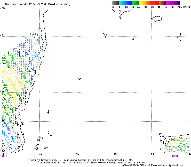Click the -30 latitude label
Viewport: 191px width, 167px height.
point(2,8)
